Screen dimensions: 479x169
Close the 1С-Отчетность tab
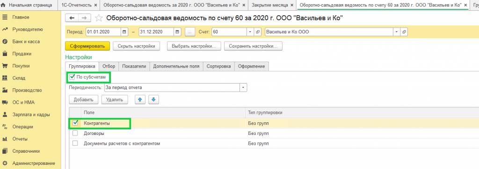pos(95,5)
